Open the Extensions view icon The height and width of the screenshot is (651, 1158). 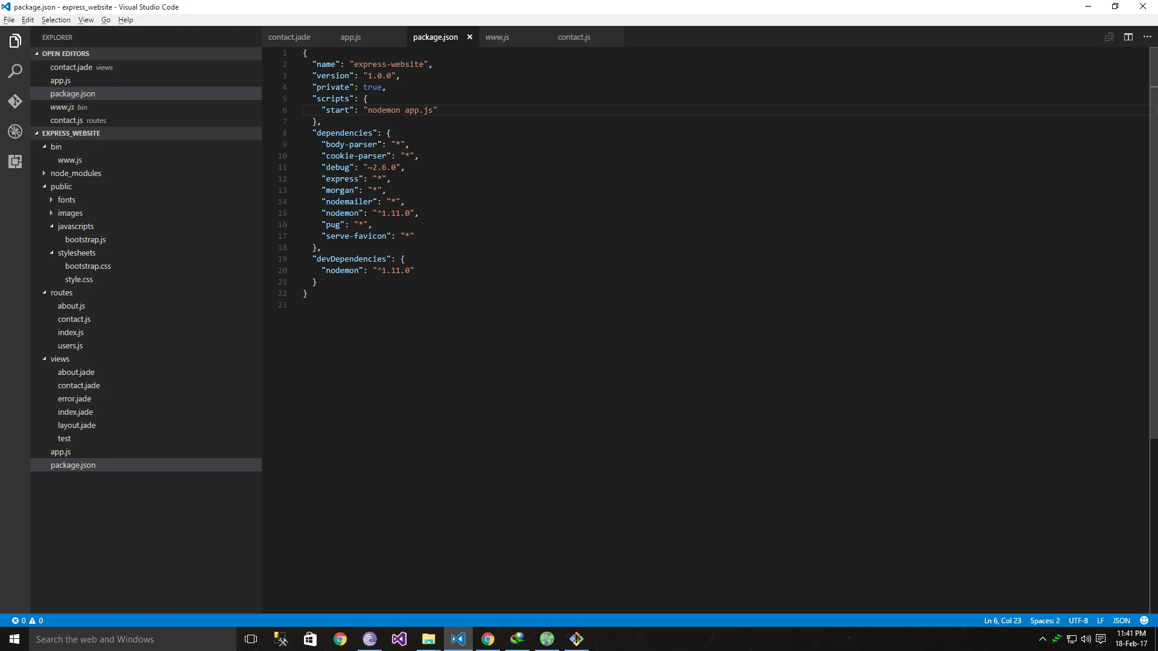15,162
